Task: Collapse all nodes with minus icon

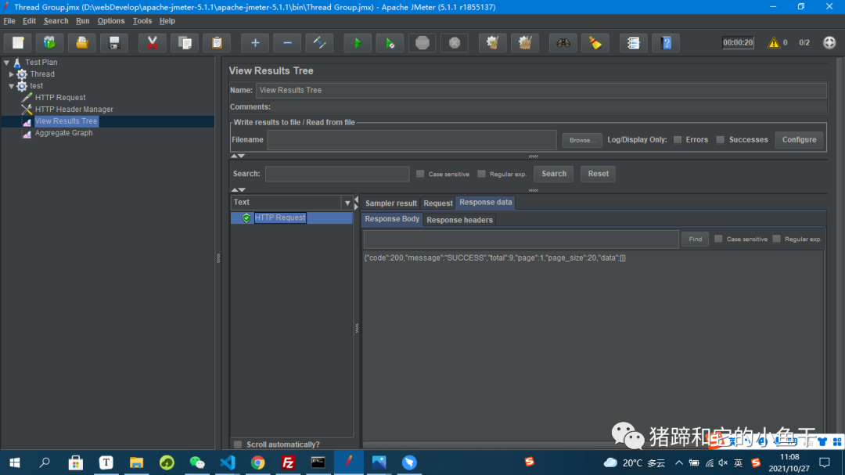Action: (288, 42)
